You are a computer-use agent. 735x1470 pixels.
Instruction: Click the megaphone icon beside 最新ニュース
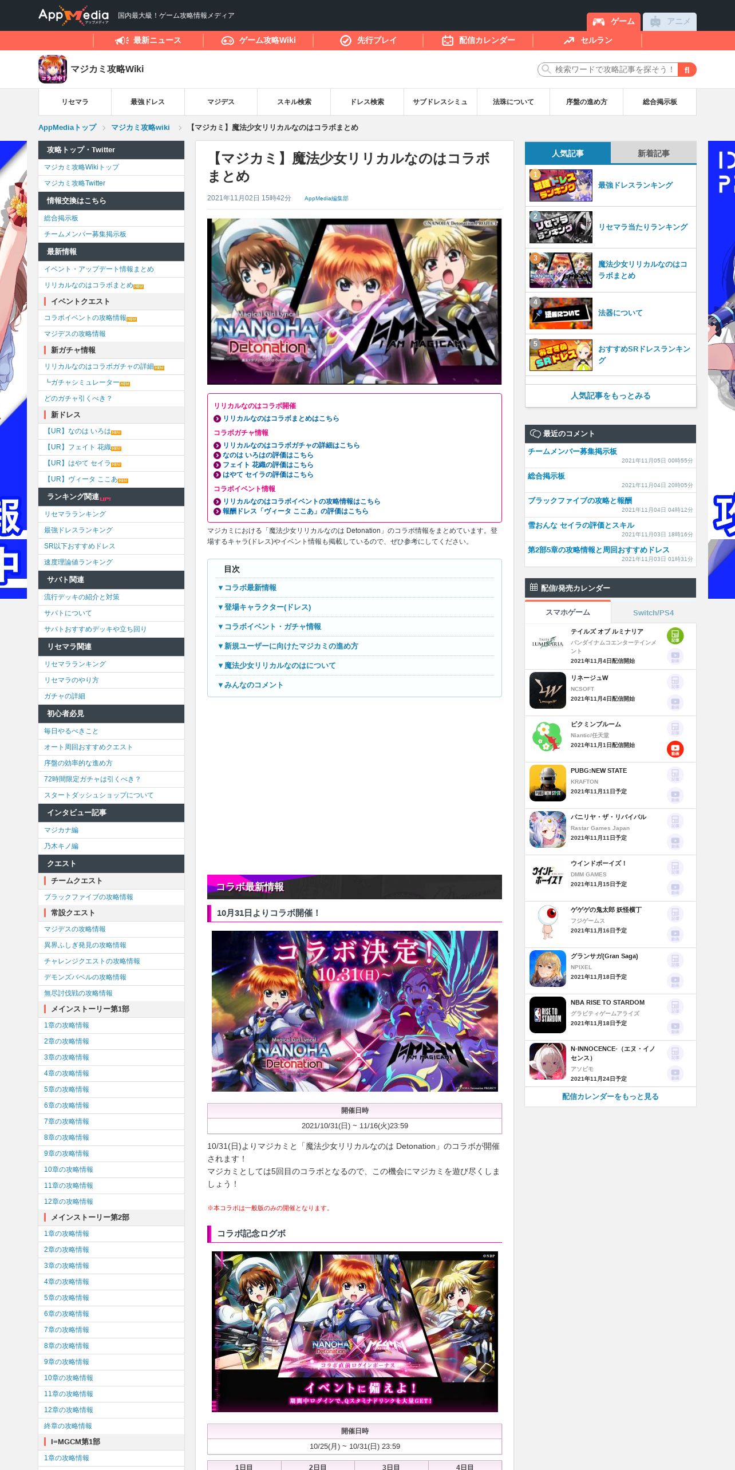(122, 40)
